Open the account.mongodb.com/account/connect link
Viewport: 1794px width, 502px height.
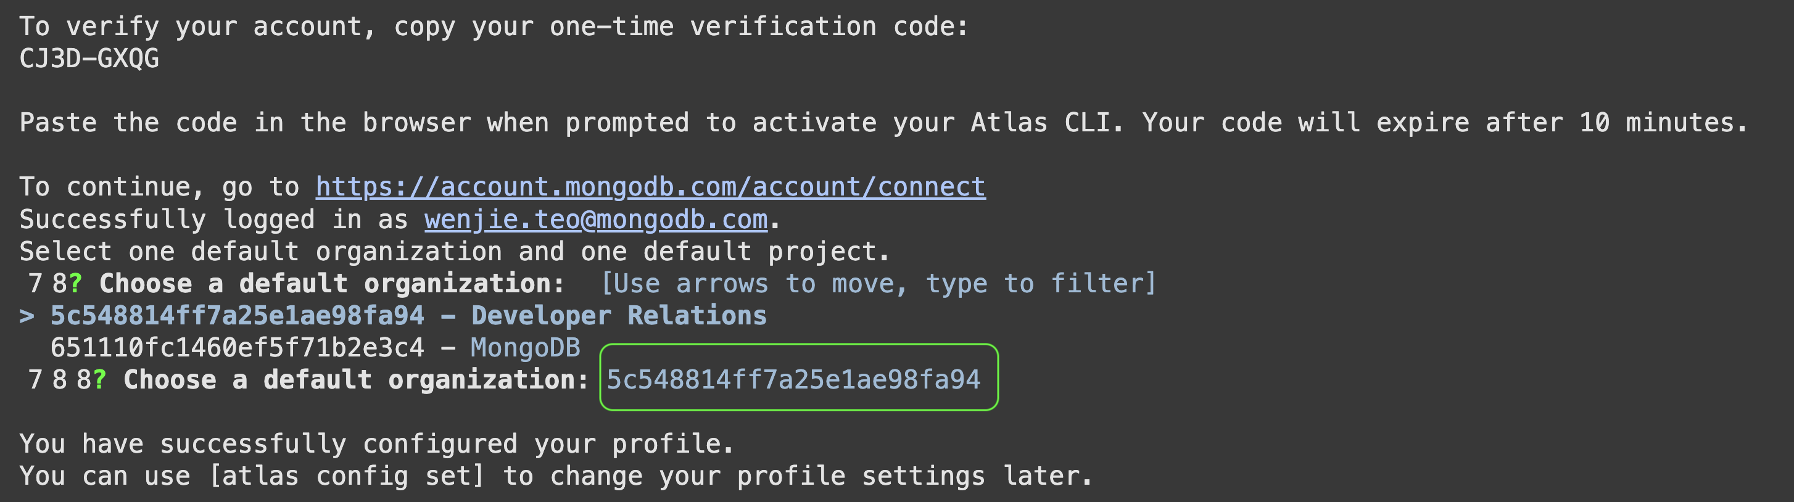pyautogui.click(x=650, y=187)
